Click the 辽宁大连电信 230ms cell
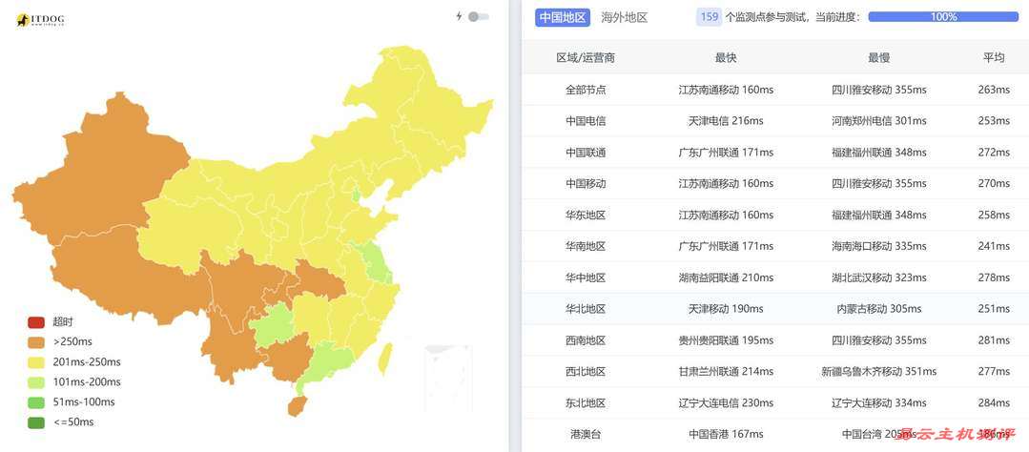 [726, 402]
